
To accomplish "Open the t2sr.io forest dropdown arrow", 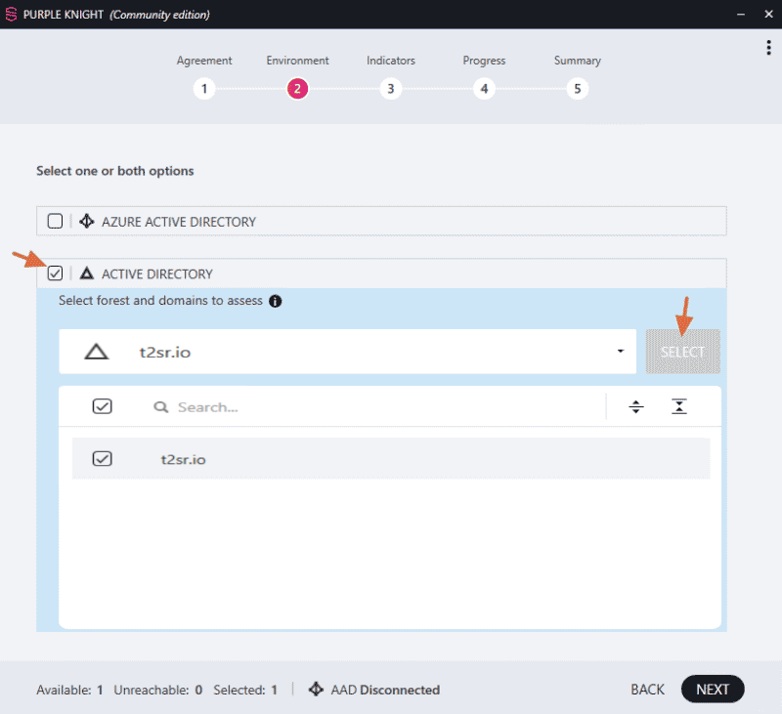I will click(621, 352).
